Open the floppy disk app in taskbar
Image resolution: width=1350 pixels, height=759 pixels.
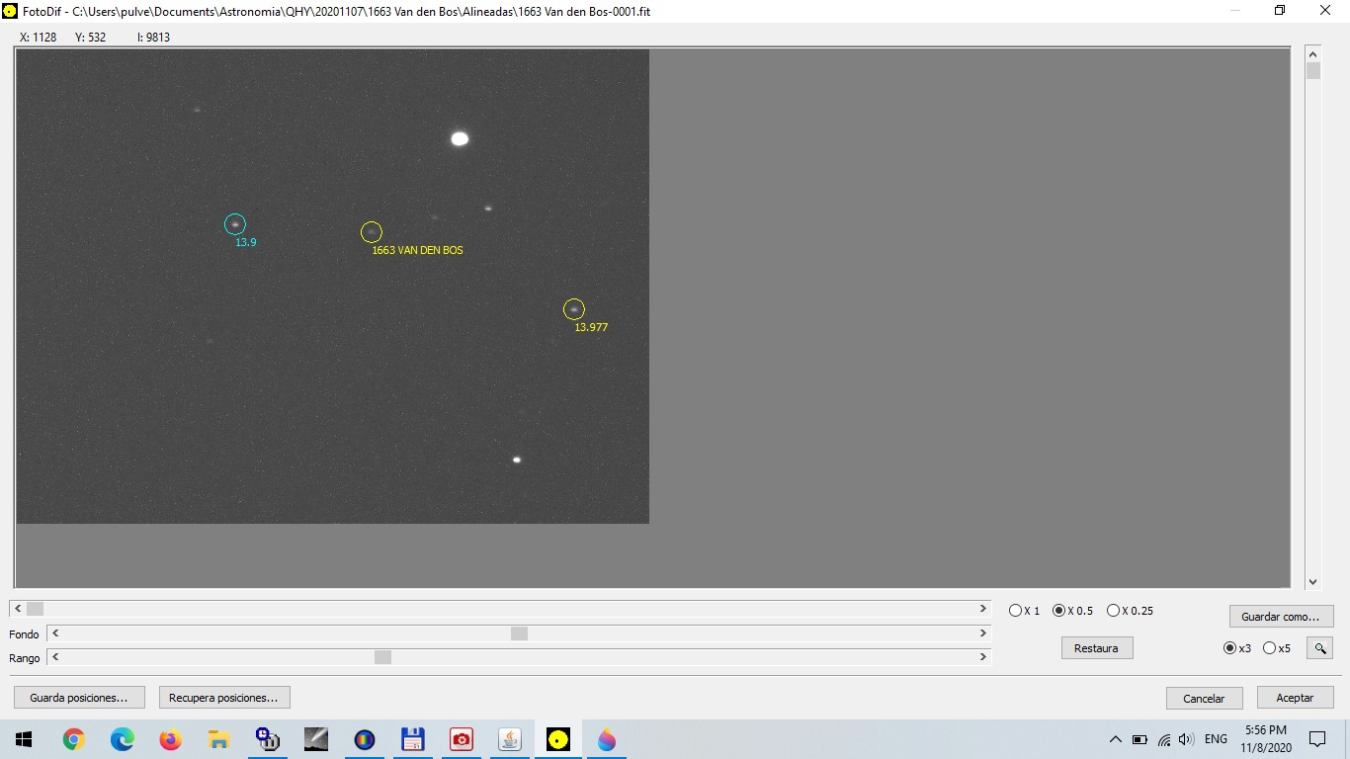pos(413,739)
